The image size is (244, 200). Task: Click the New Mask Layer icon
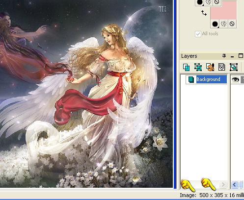click(221, 67)
